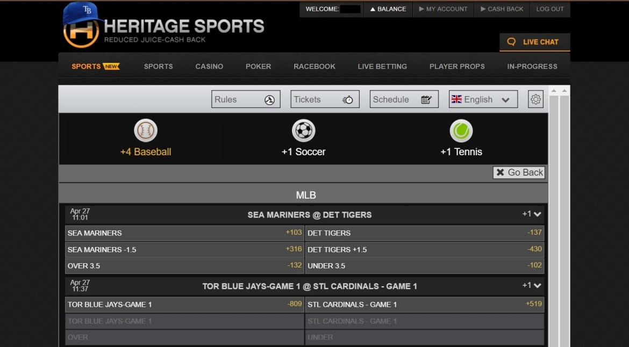
Task: Open the English language dropdown
Action: click(483, 99)
